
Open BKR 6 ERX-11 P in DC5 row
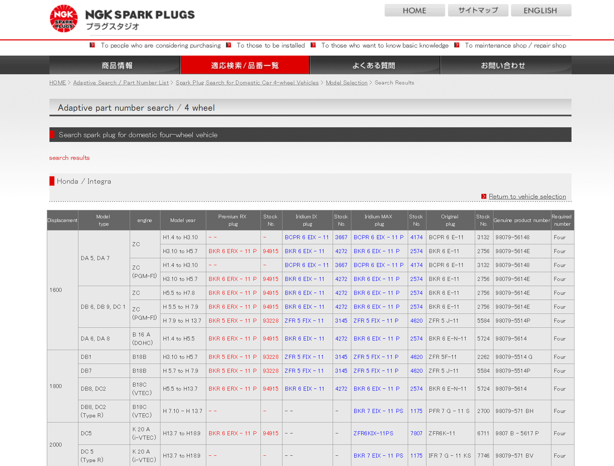pyautogui.click(x=233, y=433)
